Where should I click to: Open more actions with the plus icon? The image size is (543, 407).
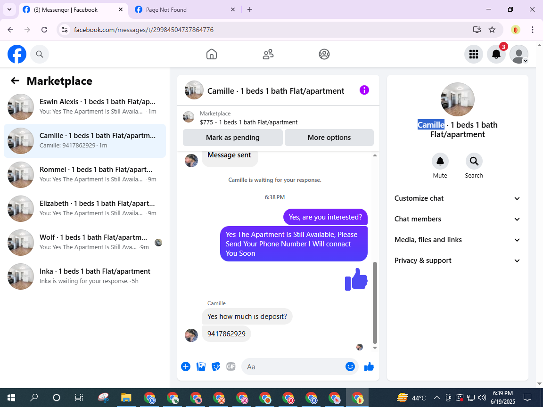[x=186, y=366]
